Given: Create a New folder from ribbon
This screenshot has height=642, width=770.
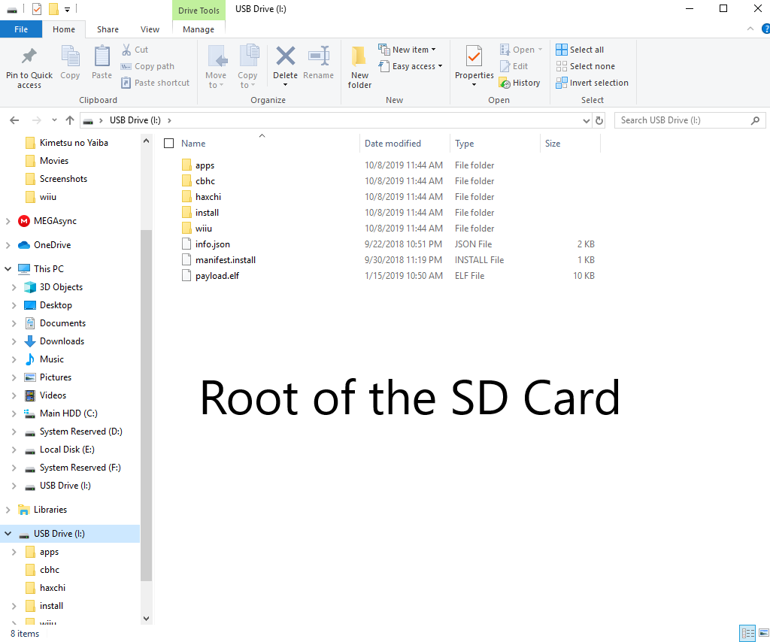Looking at the screenshot, I should click(x=359, y=67).
